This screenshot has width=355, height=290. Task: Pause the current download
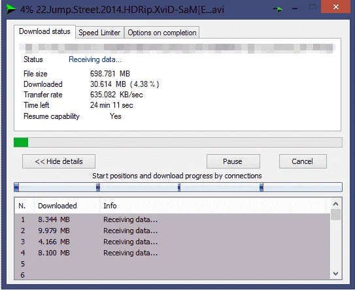tap(233, 161)
